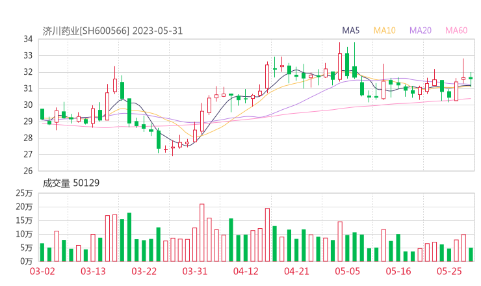The width and height of the screenshot is (481, 286).
Task: Click the MA10 legend label
Action: pyautogui.click(x=384, y=31)
